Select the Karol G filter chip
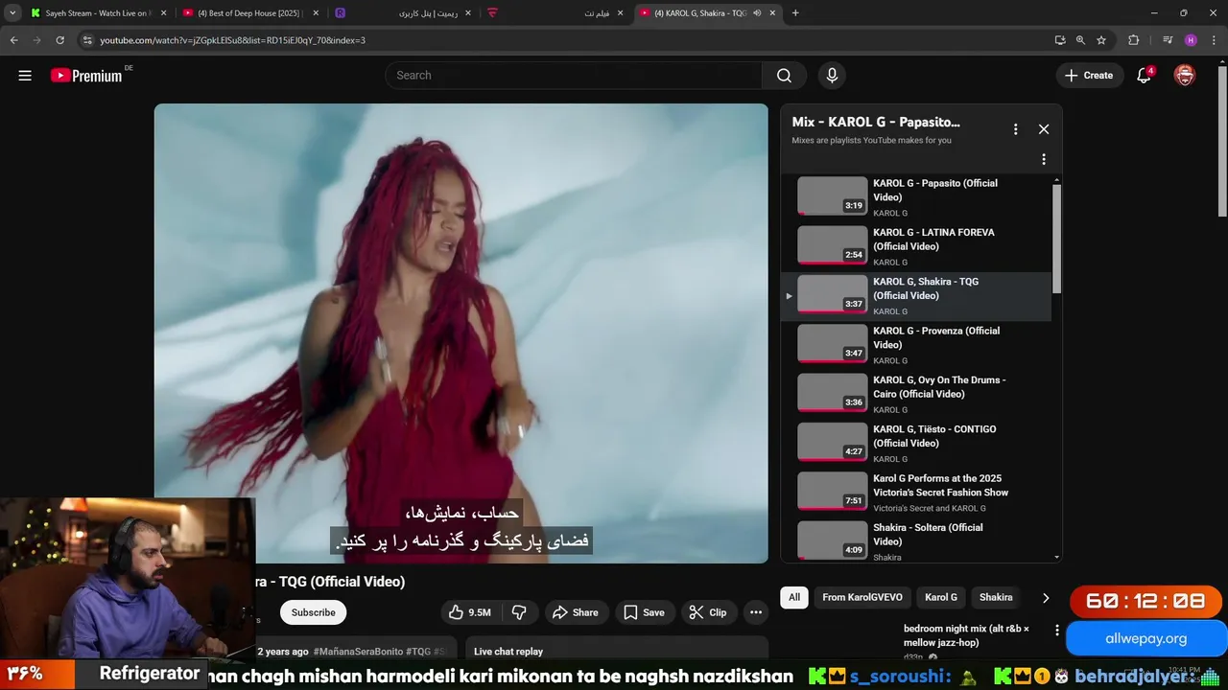1228x690 pixels. click(x=941, y=597)
